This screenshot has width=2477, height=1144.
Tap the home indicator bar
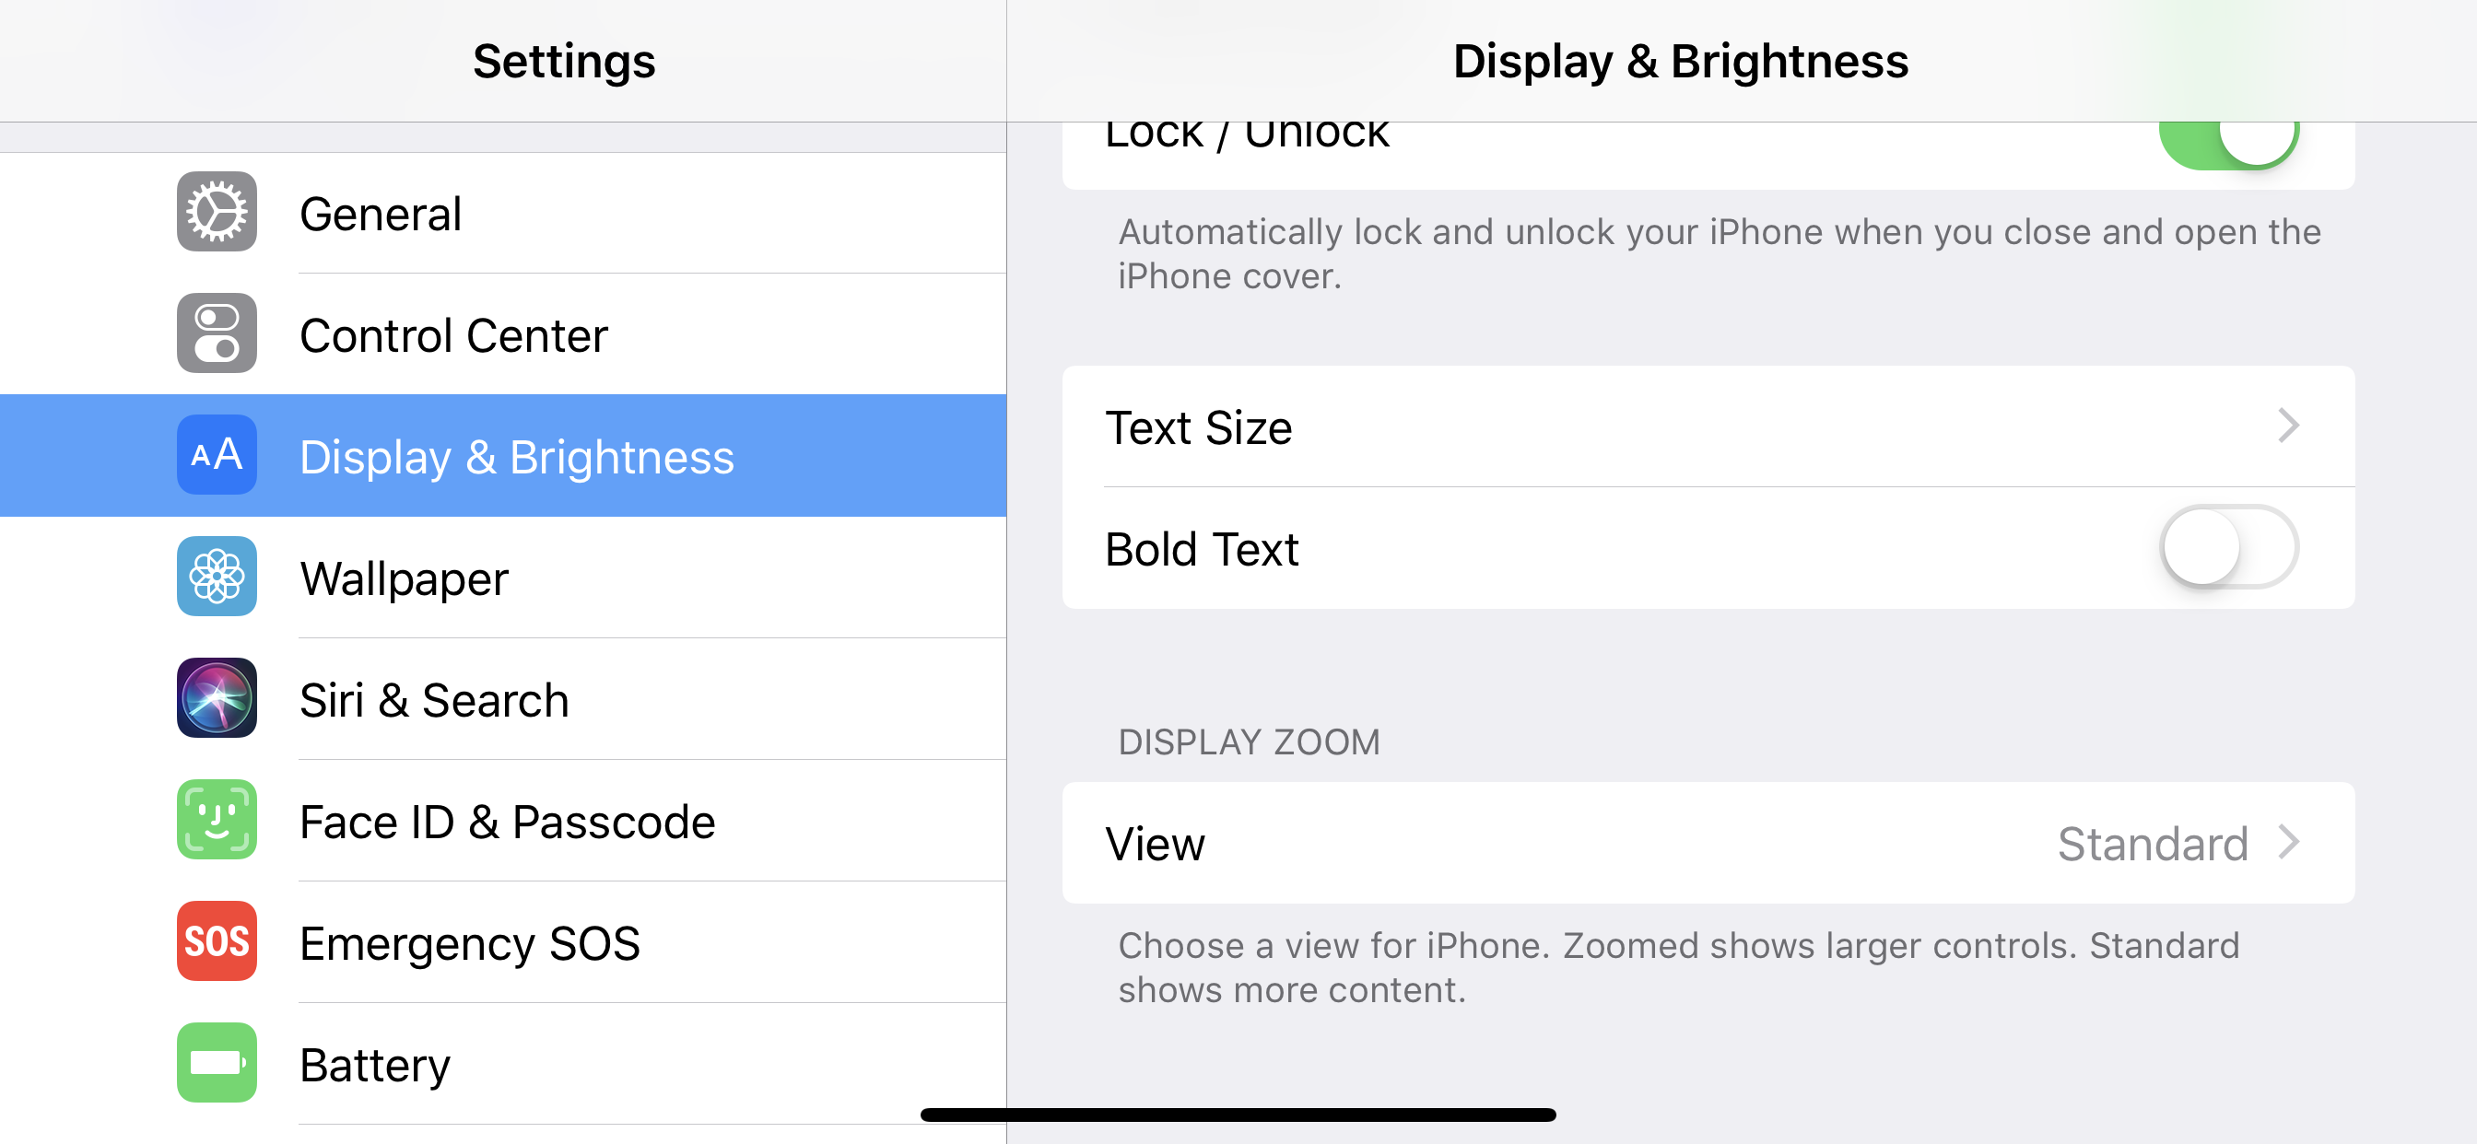coord(1238,1115)
